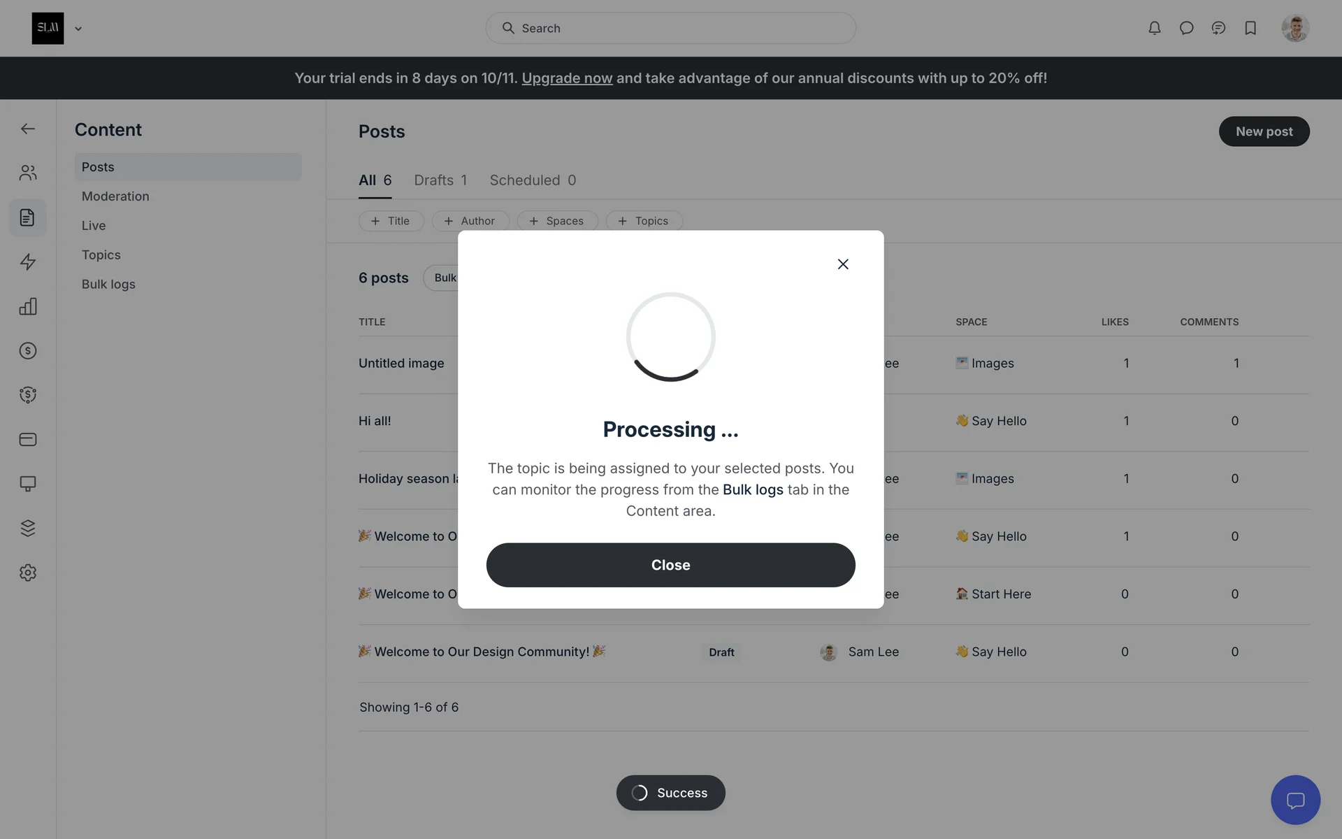
Task: Click the back arrow icon in sidebar
Action: 28,129
